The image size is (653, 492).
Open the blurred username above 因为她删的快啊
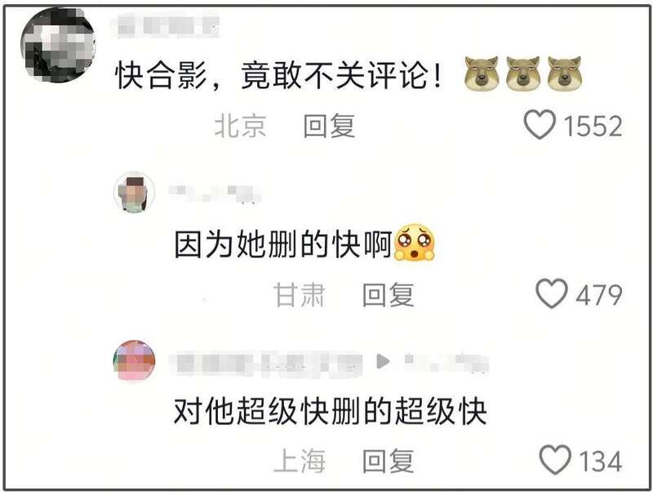pyautogui.click(x=215, y=195)
